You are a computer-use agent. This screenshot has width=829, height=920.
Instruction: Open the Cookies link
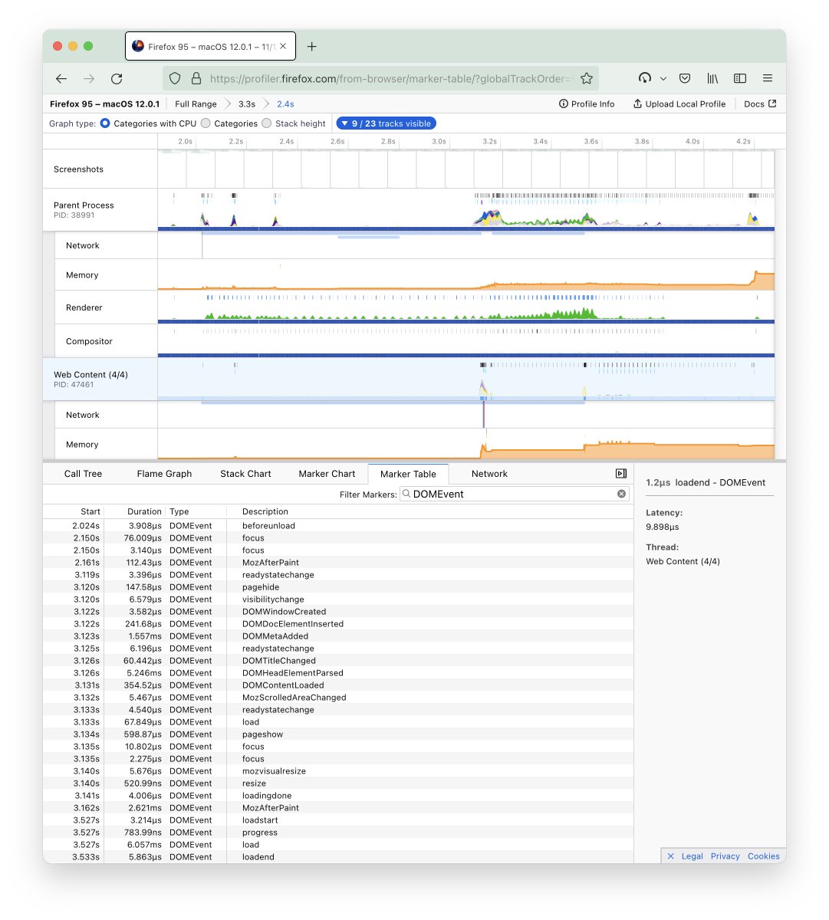[x=763, y=856]
